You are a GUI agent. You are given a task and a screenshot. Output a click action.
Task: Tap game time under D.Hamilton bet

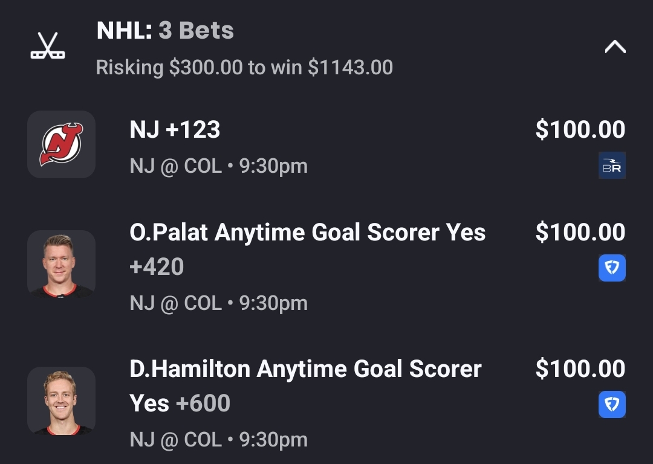(218, 439)
